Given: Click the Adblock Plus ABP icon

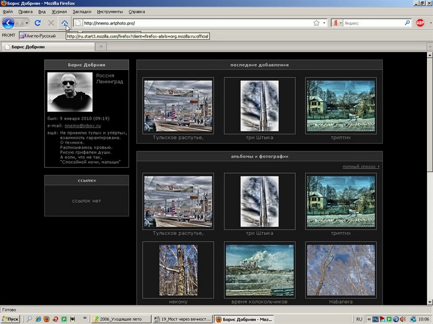Looking at the screenshot, I should pyautogui.click(x=420, y=23).
